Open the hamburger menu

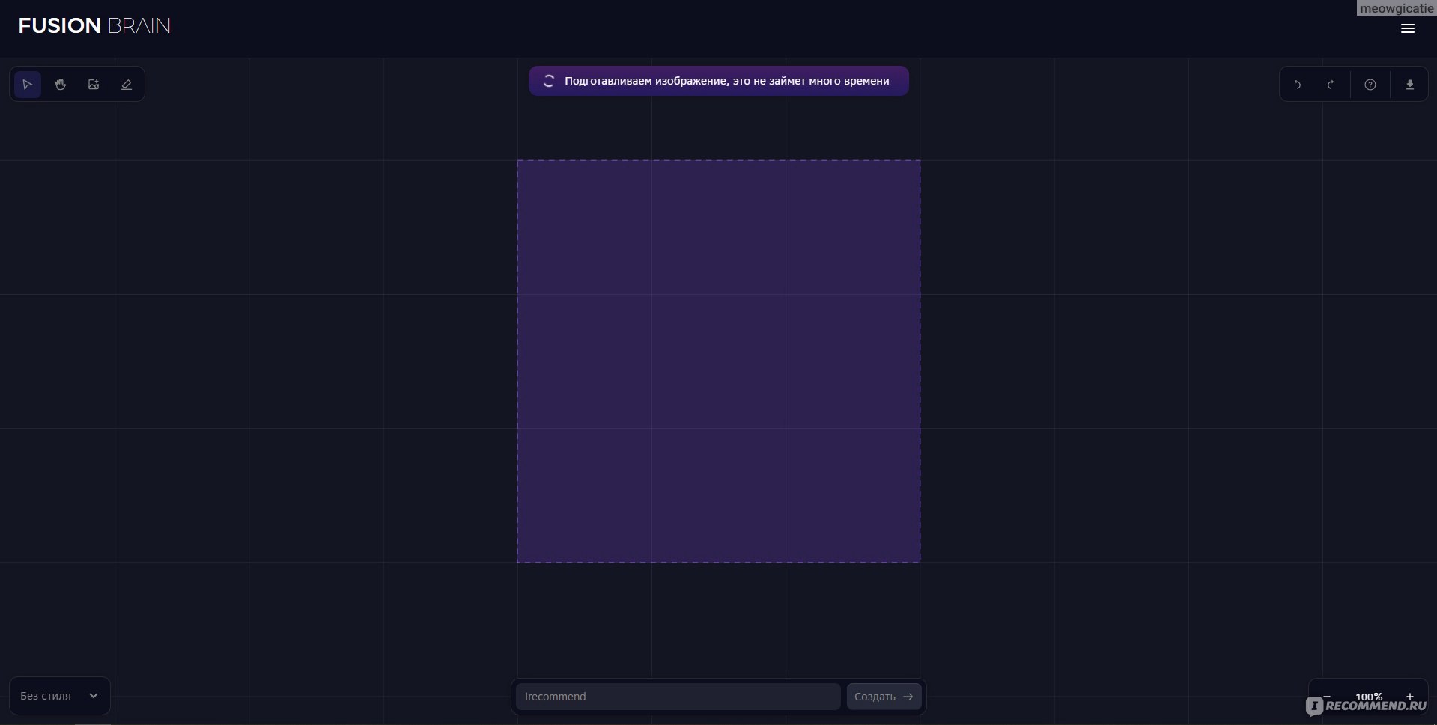[1408, 28]
